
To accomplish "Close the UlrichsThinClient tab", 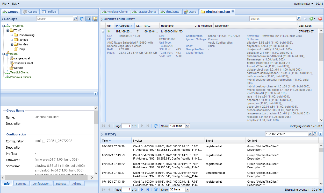I will click(x=233, y=11).
